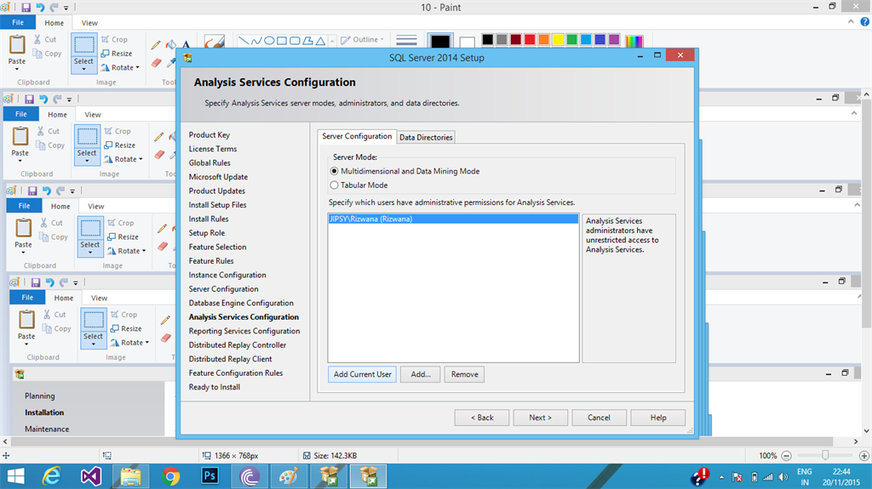
Task: Click the Remove button
Action: click(x=464, y=374)
